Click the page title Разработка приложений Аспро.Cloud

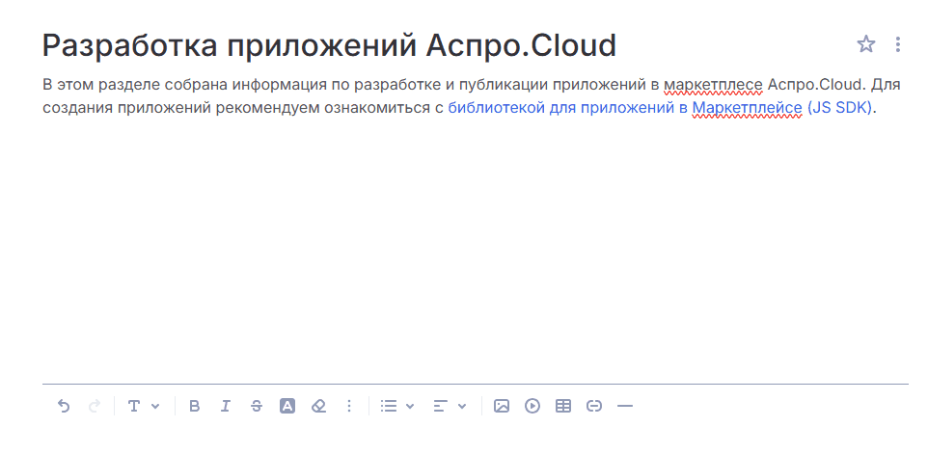pos(329,45)
